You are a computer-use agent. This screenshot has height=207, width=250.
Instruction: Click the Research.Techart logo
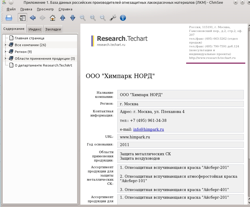coord(120,41)
